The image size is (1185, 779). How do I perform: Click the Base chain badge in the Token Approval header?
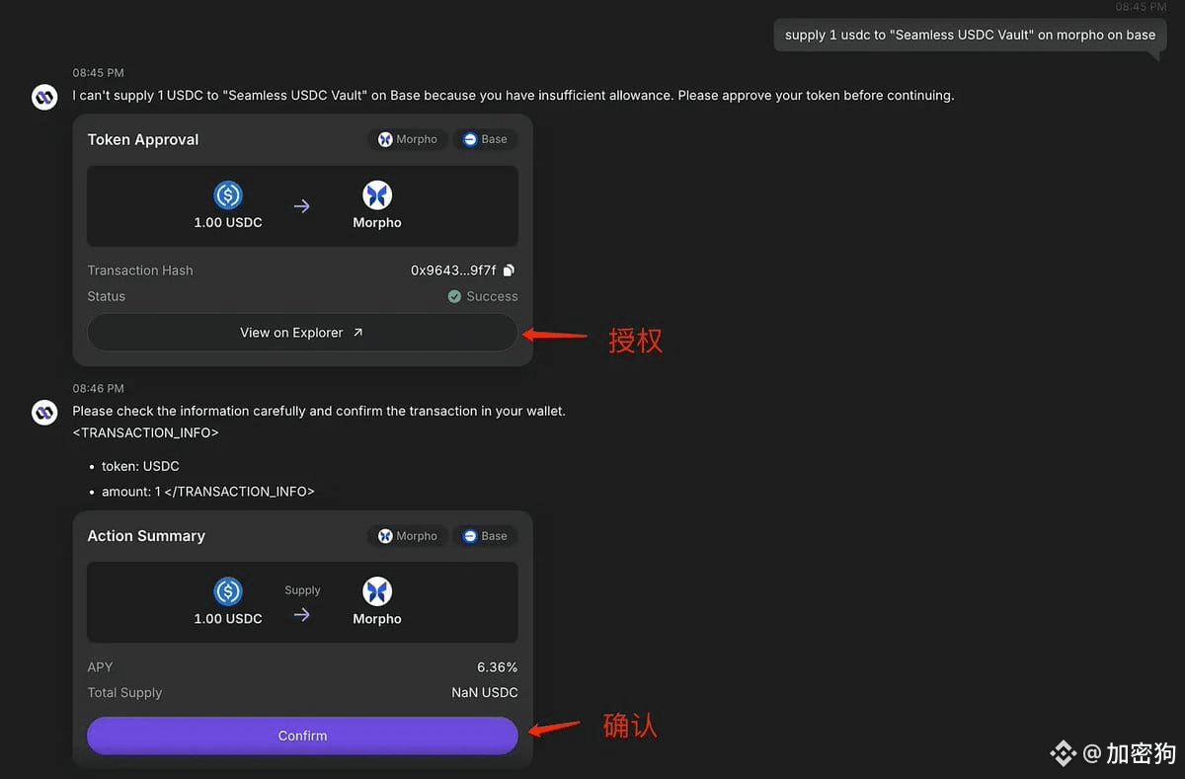tap(485, 139)
